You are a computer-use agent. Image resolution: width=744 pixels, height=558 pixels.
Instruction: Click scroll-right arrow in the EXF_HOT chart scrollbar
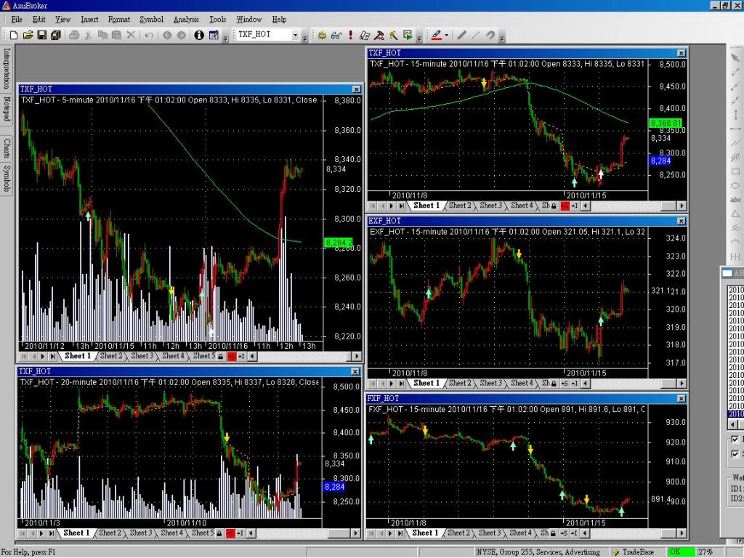(x=682, y=384)
